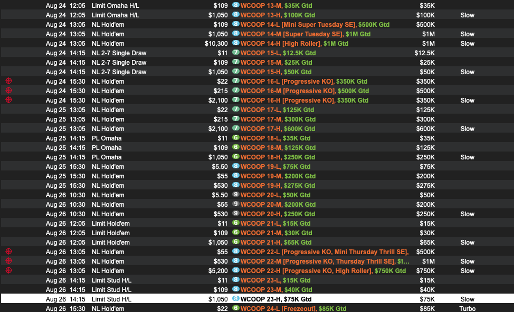This screenshot has height=312, width=514.
Task: Click 'Aug 25 15:30' start time for WCOOP 19-H
Action: click(65, 186)
